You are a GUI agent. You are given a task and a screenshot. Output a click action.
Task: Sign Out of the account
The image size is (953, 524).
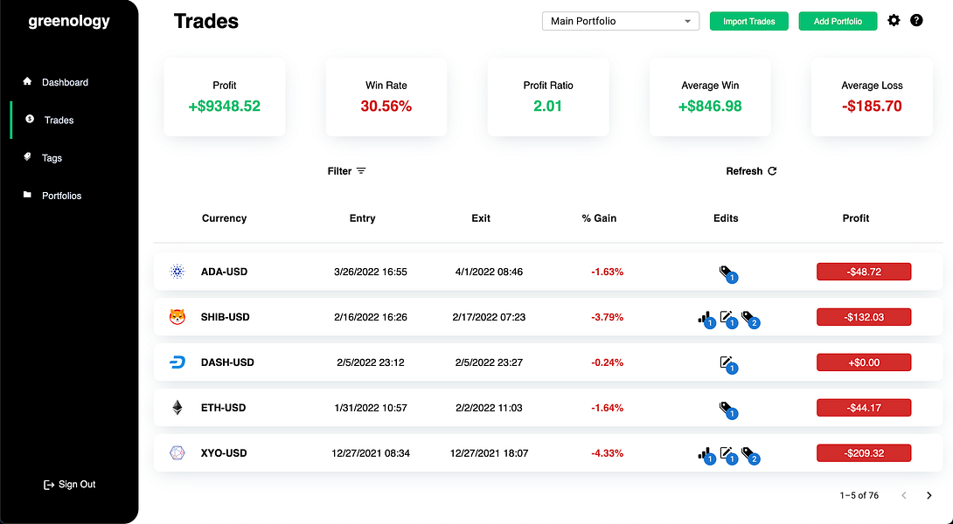click(69, 485)
